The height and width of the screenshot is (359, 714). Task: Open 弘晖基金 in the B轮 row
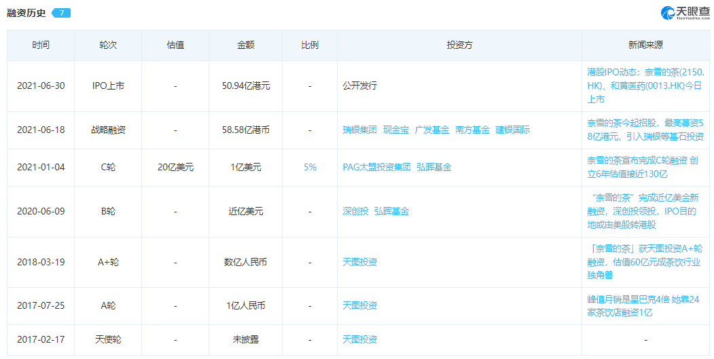coord(391,212)
